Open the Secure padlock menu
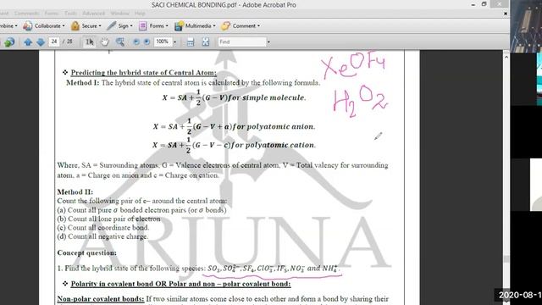The height and width of the screenshot is (305, 542). (x=86, y=26)
